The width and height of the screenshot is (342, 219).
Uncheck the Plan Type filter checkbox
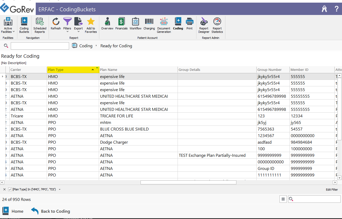pyautogui.click(x=10, y=189)
